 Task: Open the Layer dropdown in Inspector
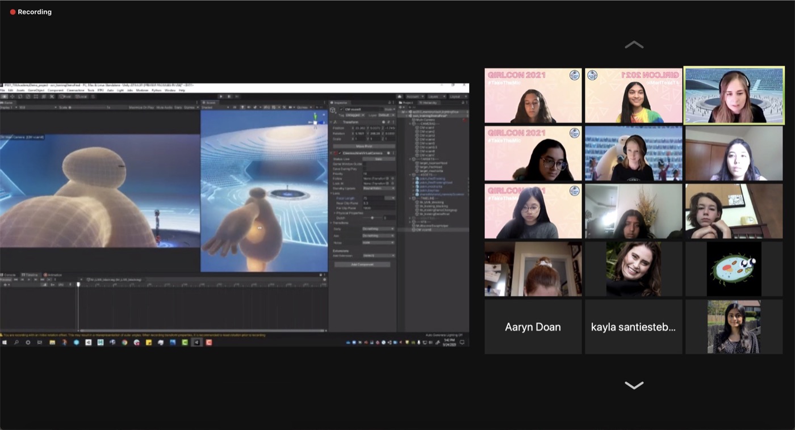coord(386,115)
